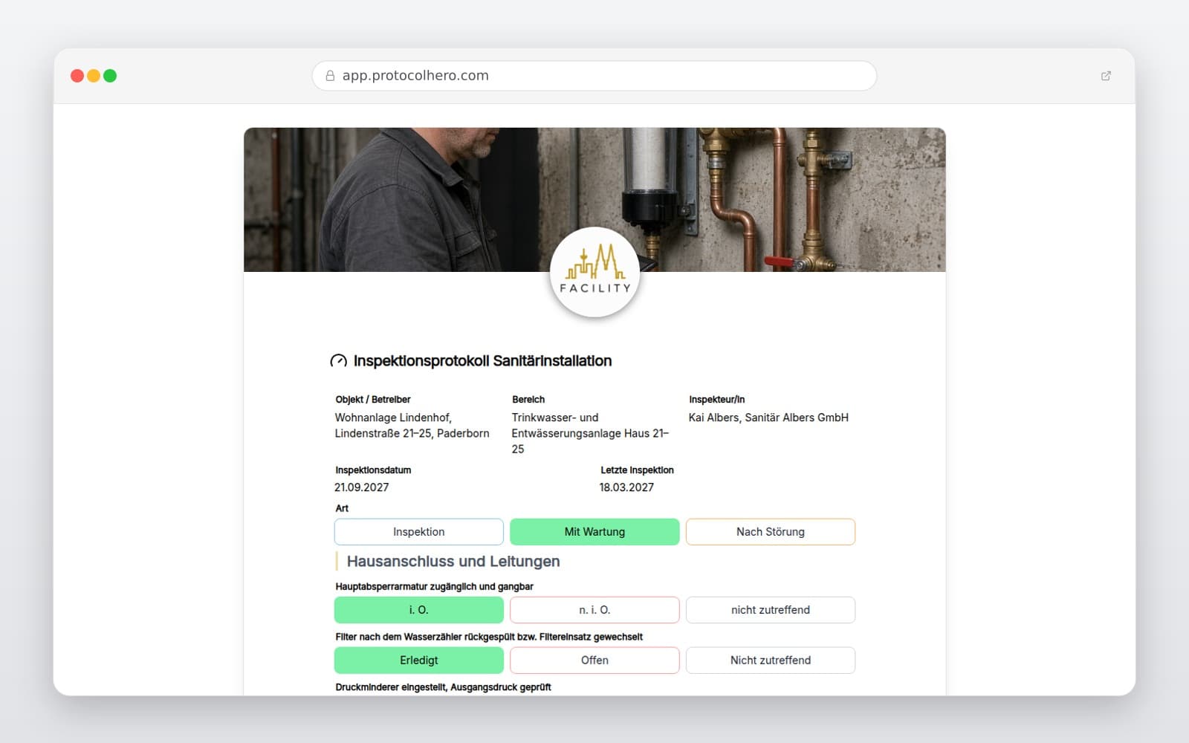Click the plumbing header banner image
The image size is (1189, 743).
tap(594, 200)
